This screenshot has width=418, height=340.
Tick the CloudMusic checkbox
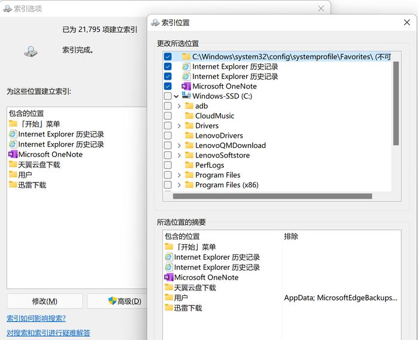coord(168,116)
